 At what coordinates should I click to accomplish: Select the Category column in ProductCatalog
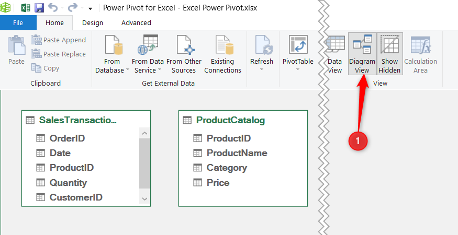(227, 168)
